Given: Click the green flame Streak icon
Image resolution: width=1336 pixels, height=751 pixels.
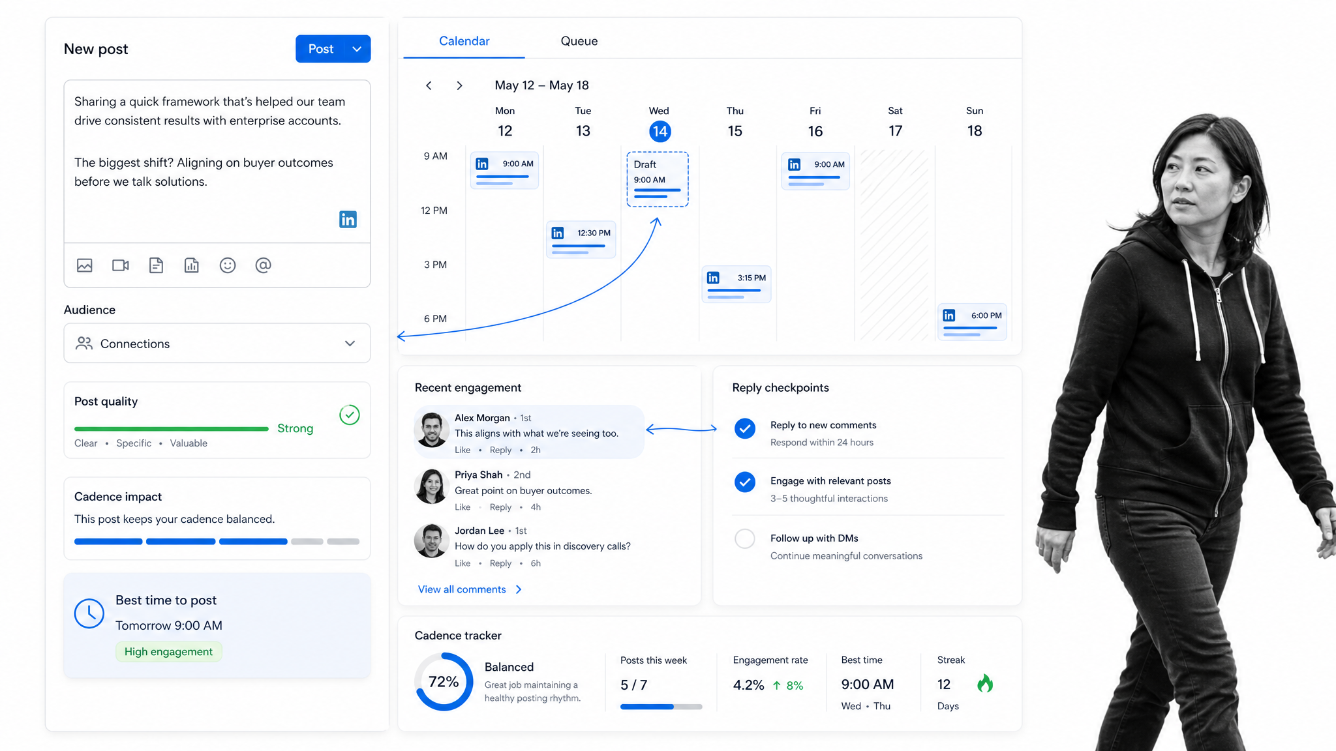Looking at the screenshot, I should (985, 683).
